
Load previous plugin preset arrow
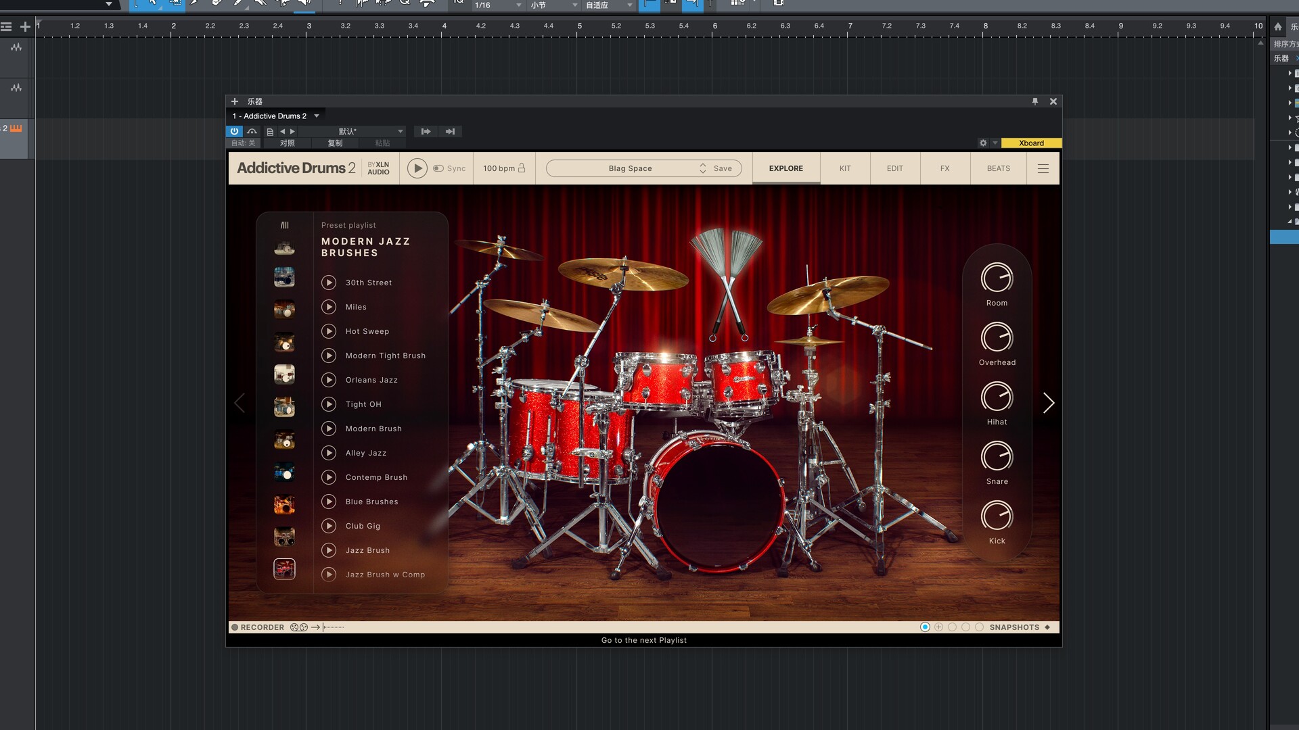(x=282, y=131)
